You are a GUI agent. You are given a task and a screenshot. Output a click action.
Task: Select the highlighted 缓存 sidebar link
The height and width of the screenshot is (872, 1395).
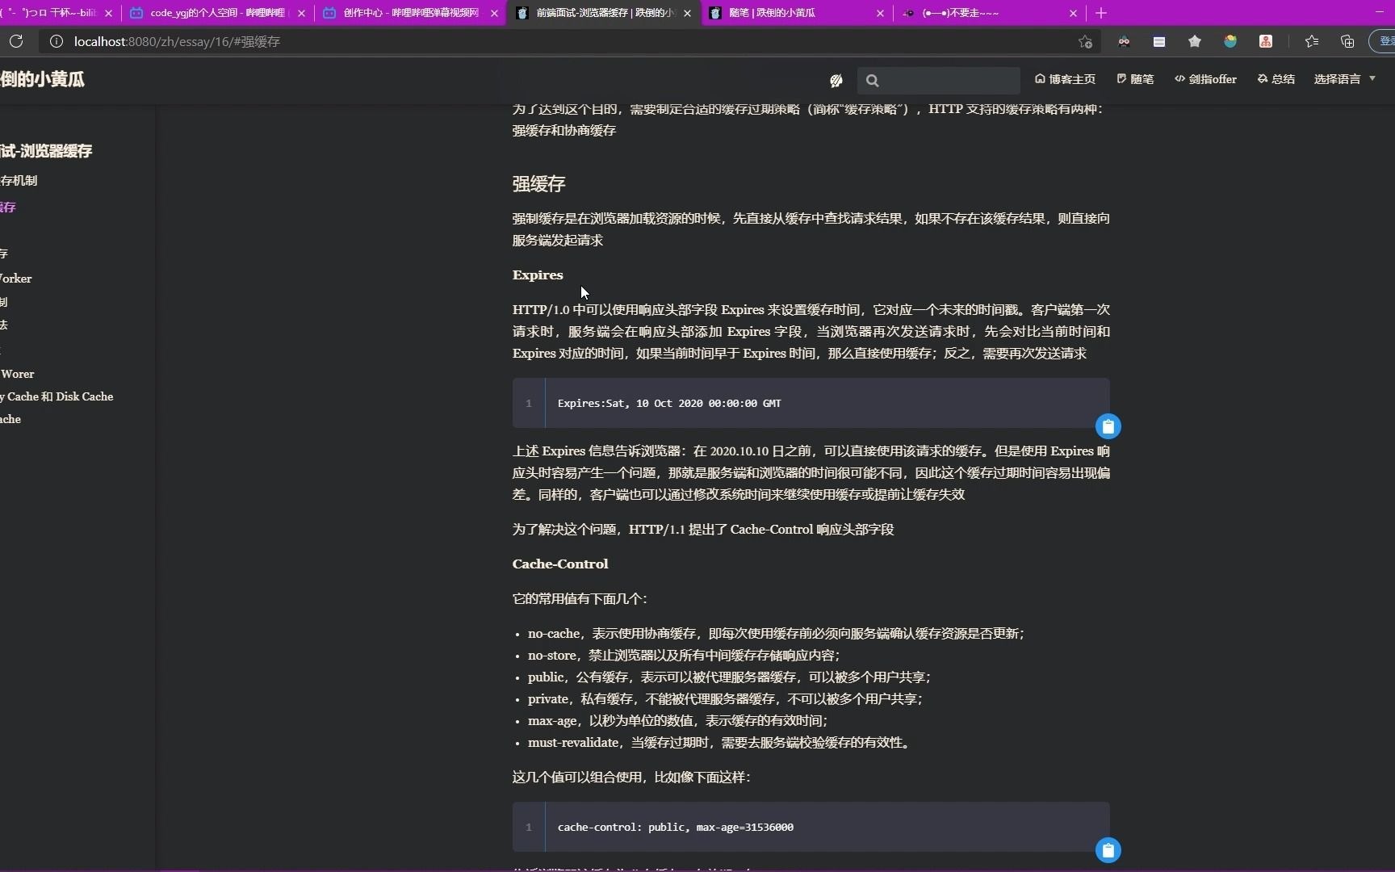(x=8, y=208)
